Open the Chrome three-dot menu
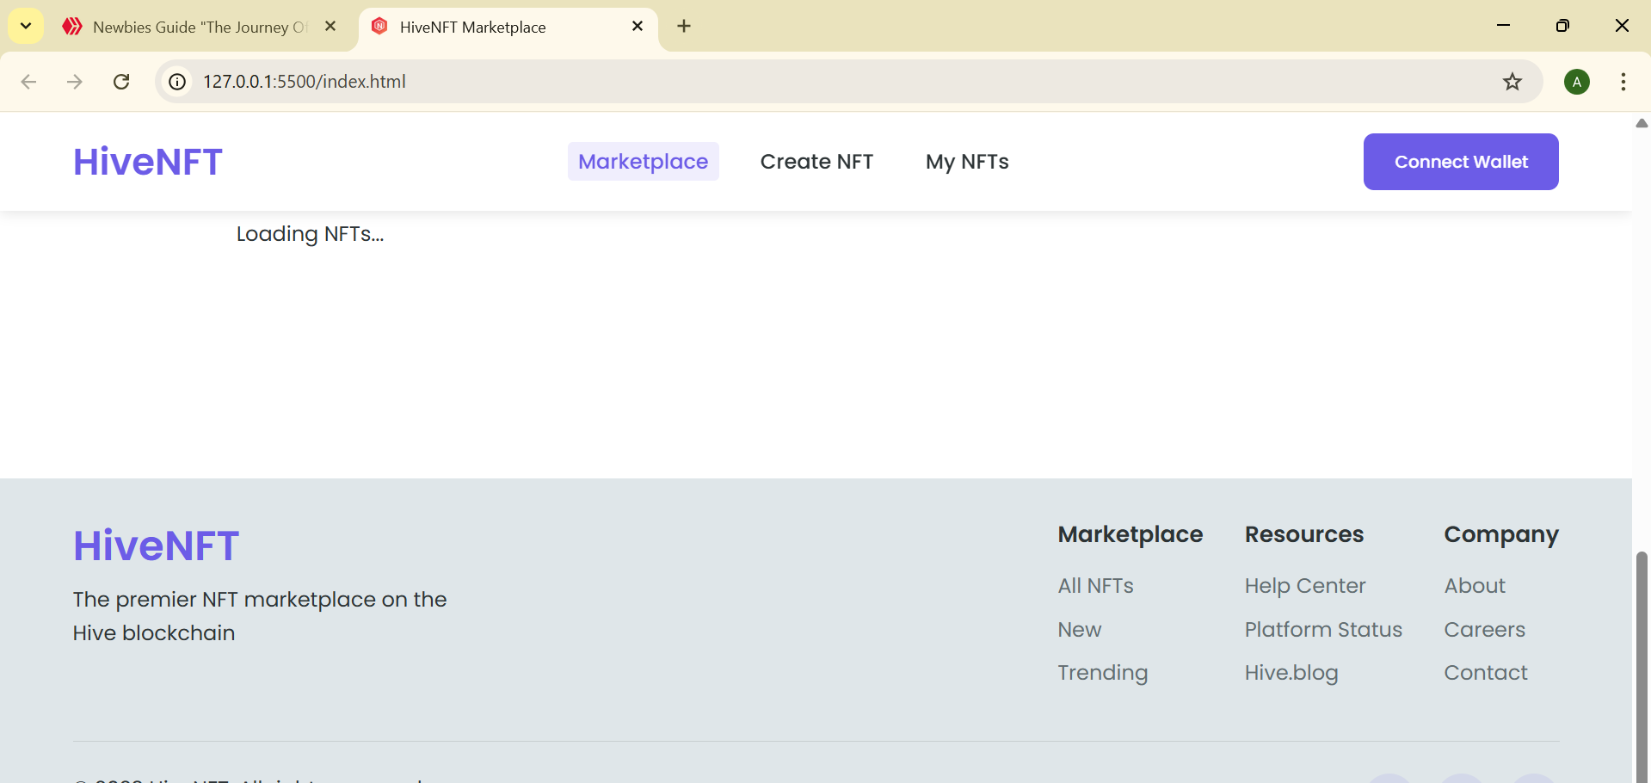The image size is (1651, 783). 1623,82
